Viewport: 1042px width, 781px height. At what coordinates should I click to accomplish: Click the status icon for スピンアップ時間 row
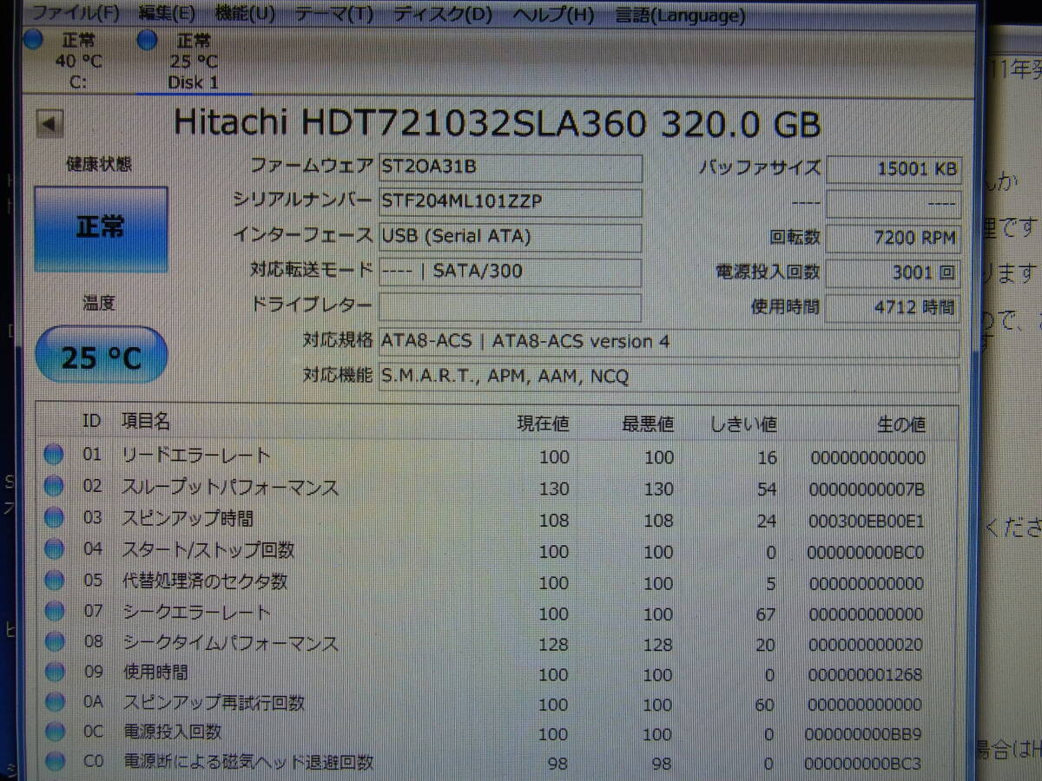pos(54,517)
